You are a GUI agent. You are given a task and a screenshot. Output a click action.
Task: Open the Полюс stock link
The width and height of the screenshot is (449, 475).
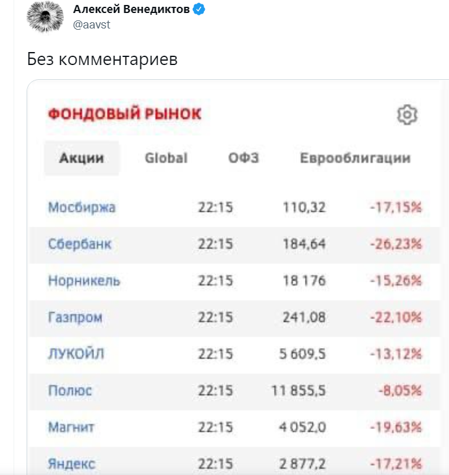tap(70, 390)
